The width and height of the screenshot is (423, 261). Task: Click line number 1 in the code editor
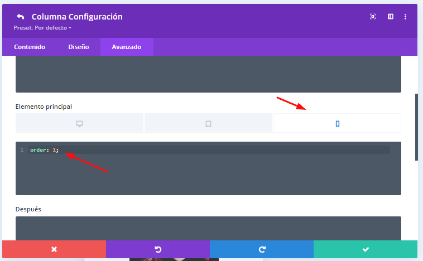[x=22, y=150]
